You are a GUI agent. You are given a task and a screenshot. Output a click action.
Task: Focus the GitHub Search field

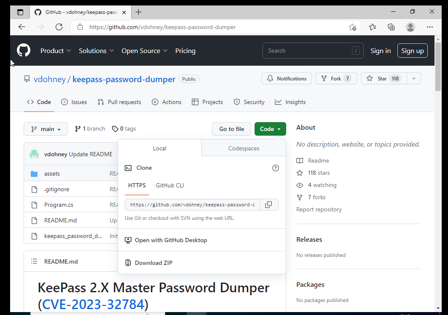313,51
